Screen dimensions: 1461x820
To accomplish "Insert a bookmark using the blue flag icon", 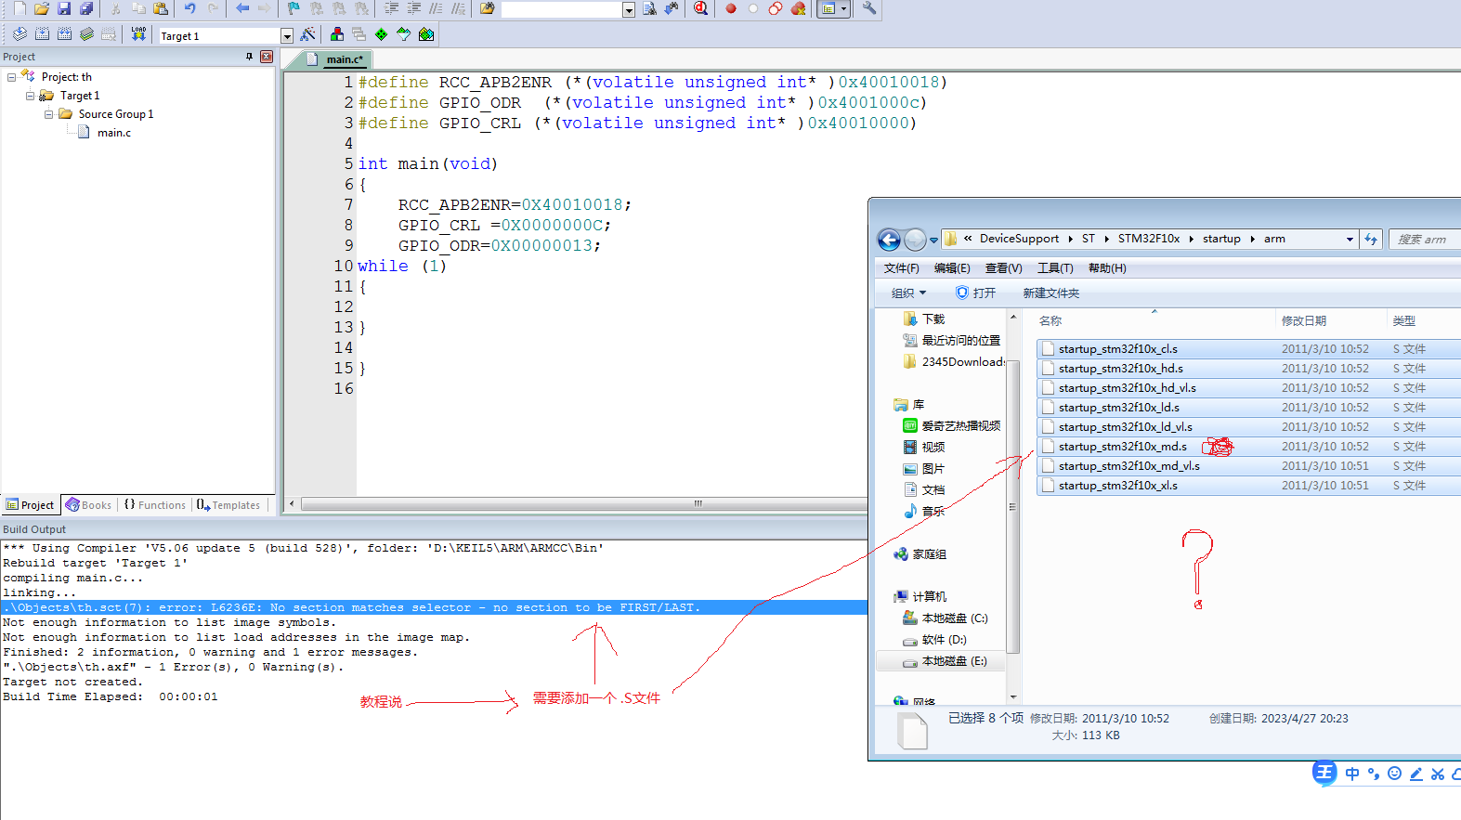I will pos(294,8).
